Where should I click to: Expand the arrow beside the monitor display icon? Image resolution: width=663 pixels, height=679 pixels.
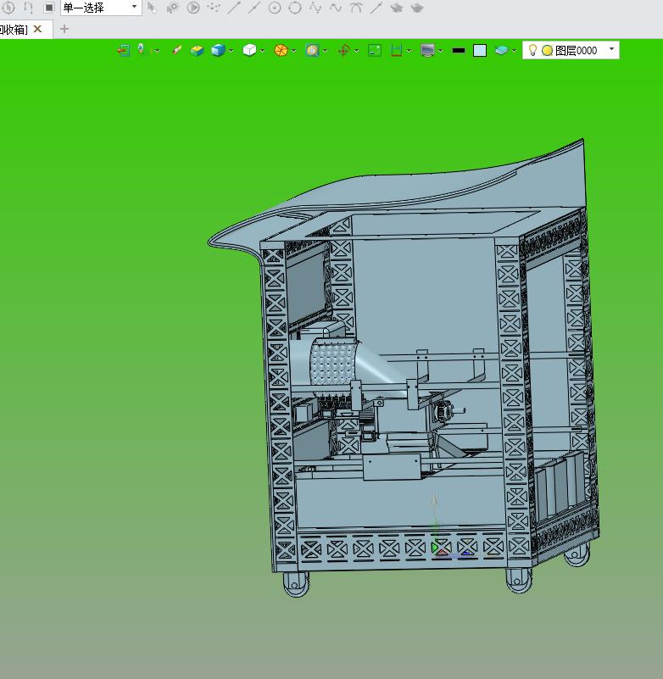[x=440, y=51]
